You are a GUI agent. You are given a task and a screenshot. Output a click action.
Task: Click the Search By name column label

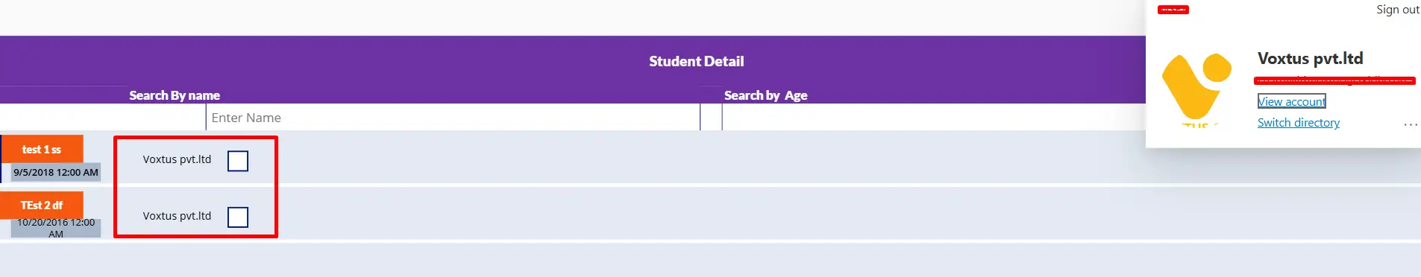(175, 95)
